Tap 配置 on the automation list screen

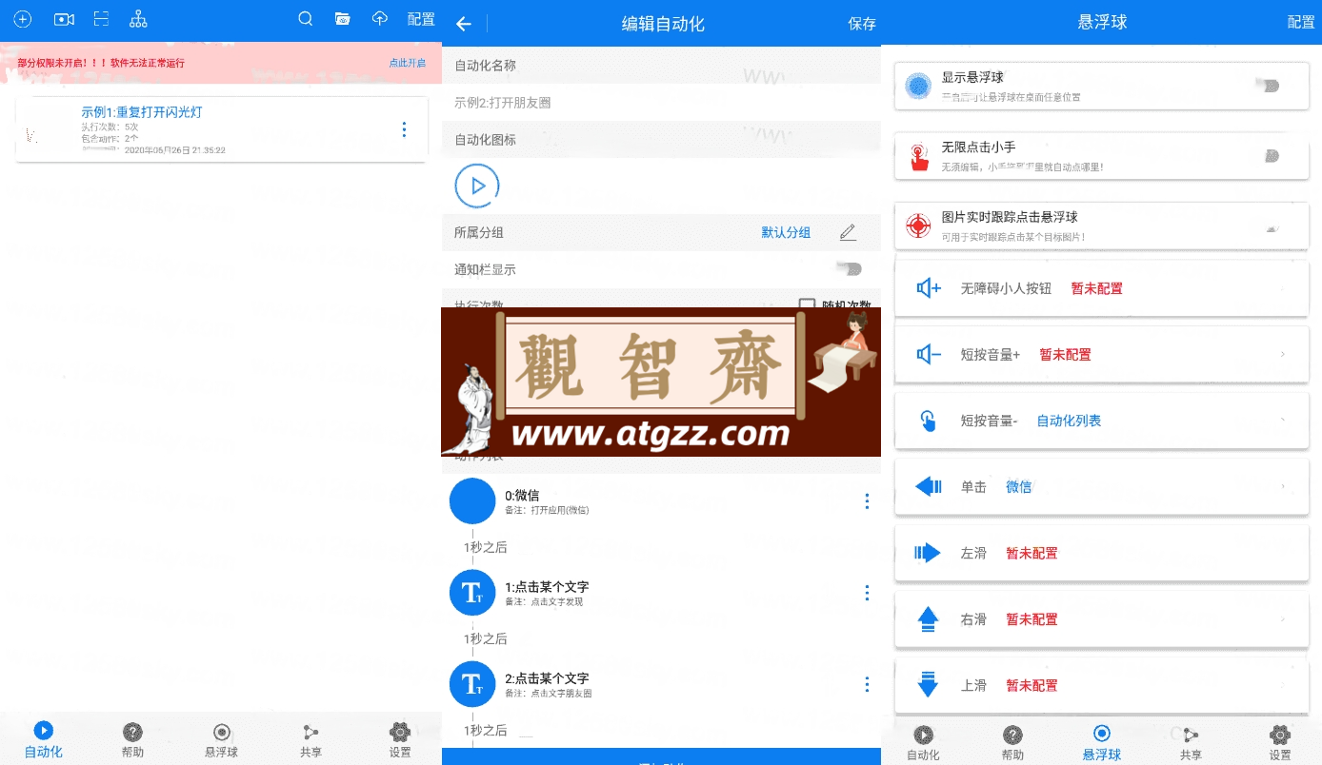click(421, 19)
